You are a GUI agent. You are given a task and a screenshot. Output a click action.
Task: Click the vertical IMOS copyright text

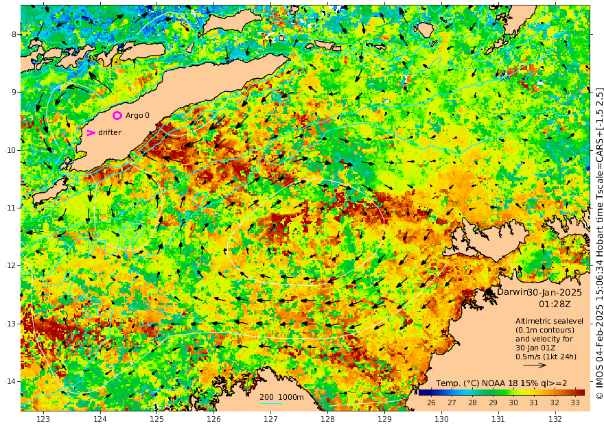pyautogui.click(x=599, y=243)
